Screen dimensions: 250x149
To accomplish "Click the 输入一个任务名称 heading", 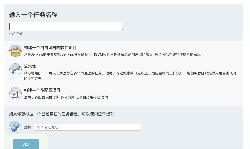I will pos(33,15).
